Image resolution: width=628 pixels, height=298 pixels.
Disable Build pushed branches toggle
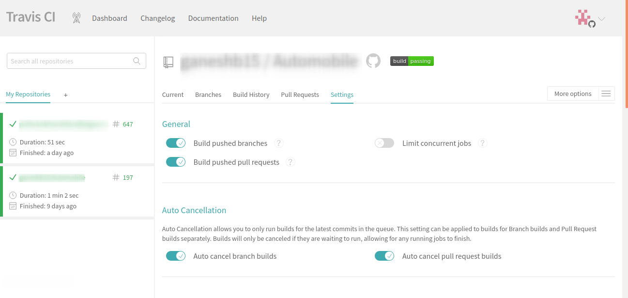176,143
